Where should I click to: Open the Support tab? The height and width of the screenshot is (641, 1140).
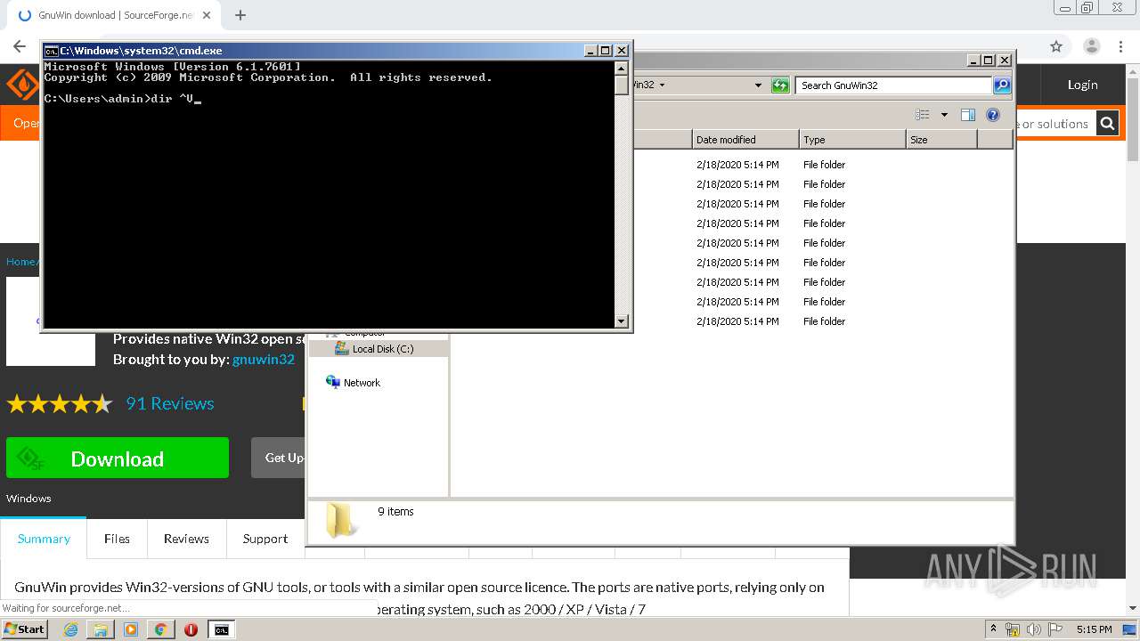click(x=265, y=539)
